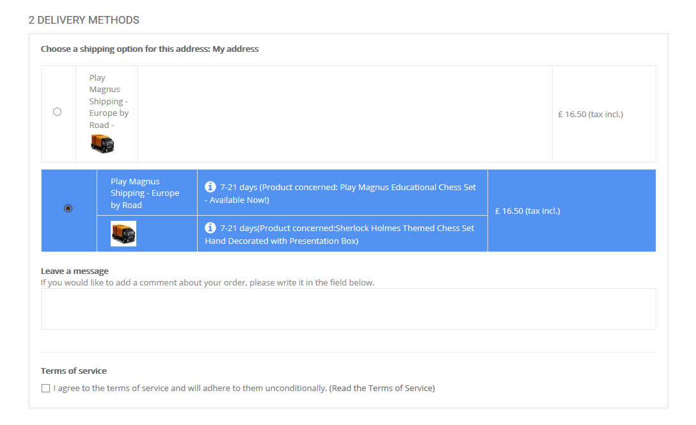
Task: Click the "Leave a message" label
Action: click(x=75, y=271)
